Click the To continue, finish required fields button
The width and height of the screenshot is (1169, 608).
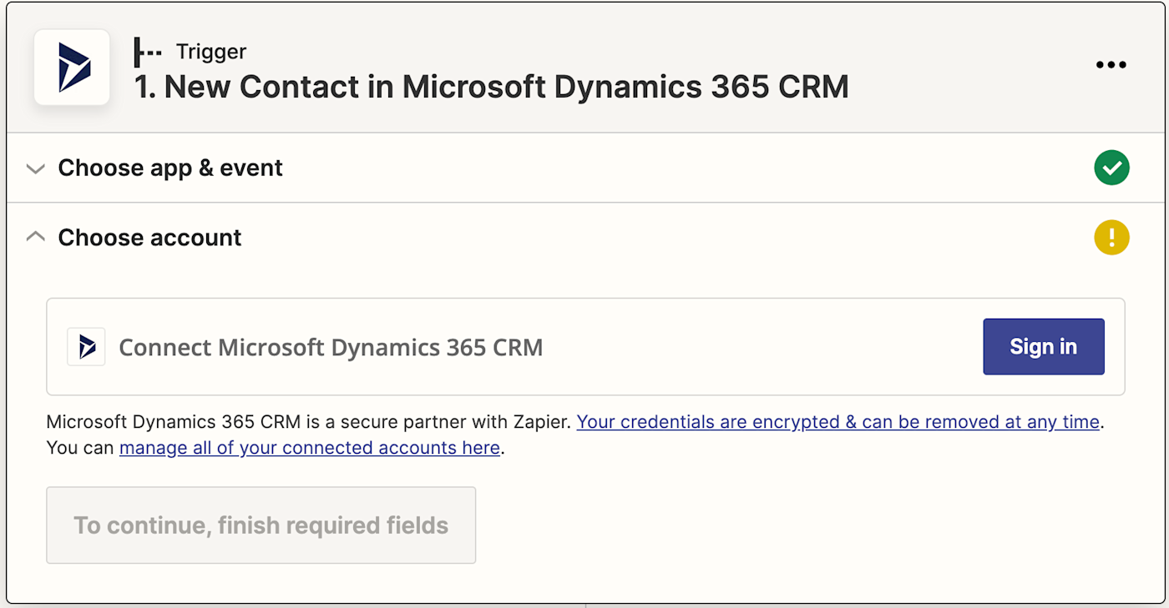(x=261, y=525)
